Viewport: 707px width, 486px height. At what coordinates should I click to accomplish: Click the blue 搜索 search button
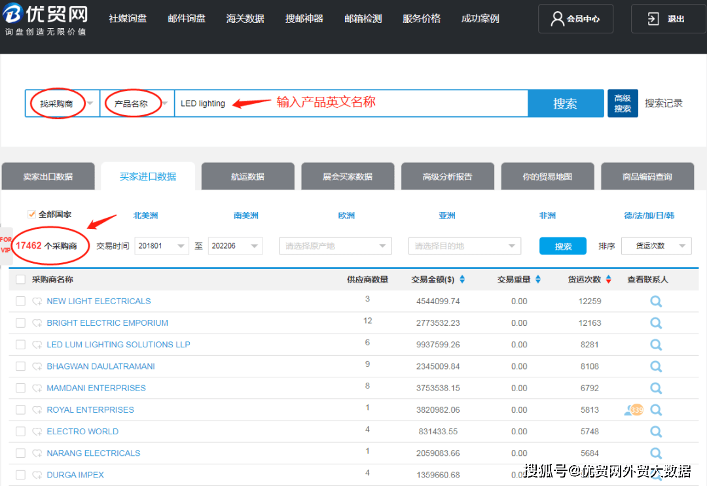(x=565, y=103)
